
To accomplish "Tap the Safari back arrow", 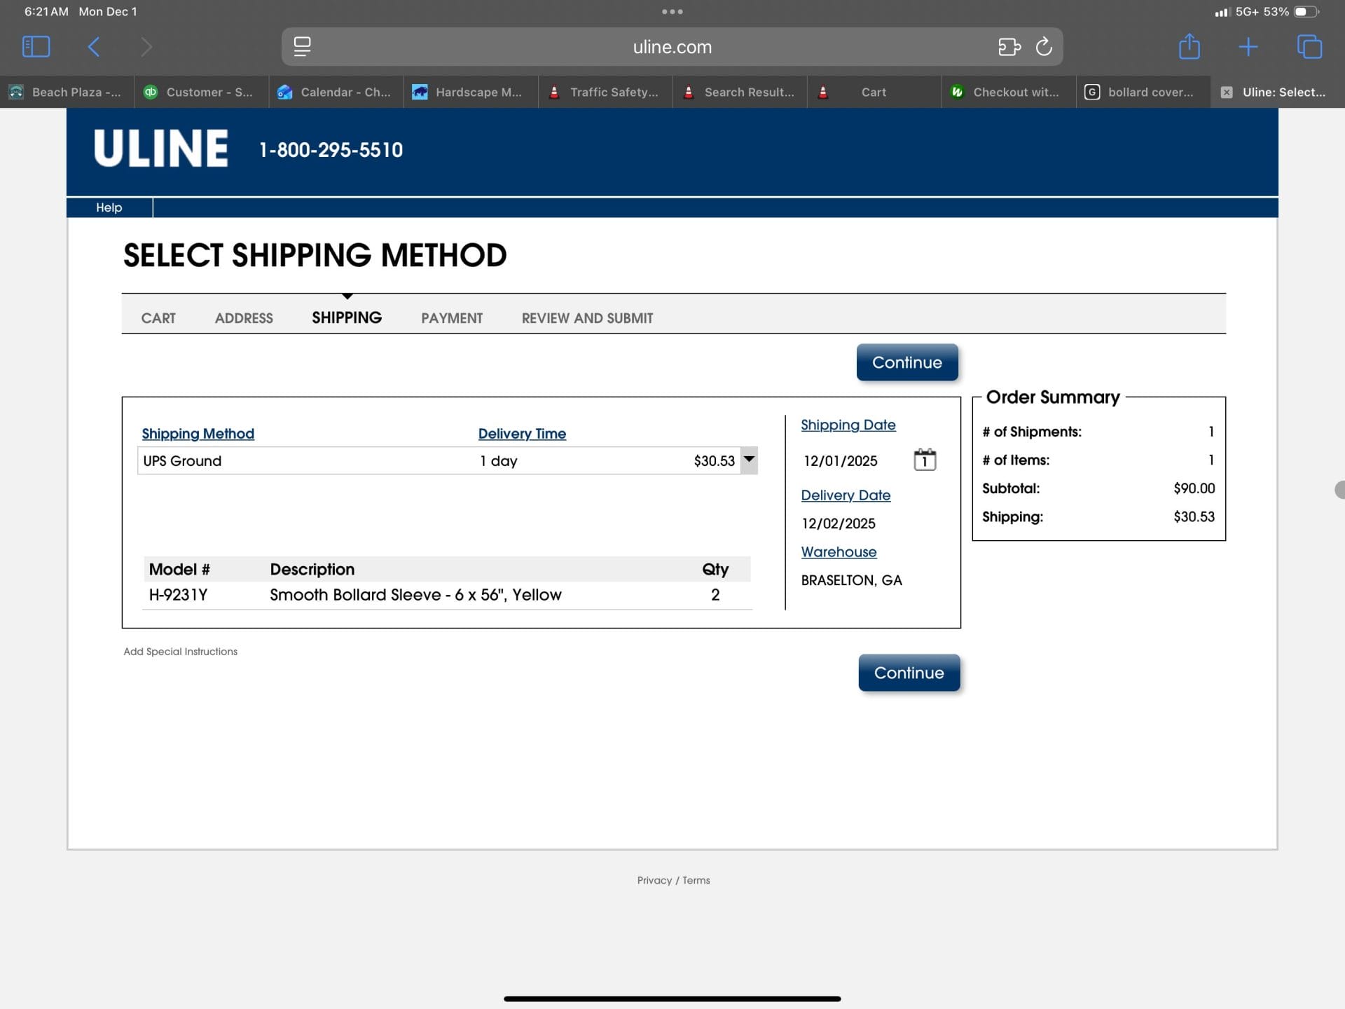I will coord(94,47).
